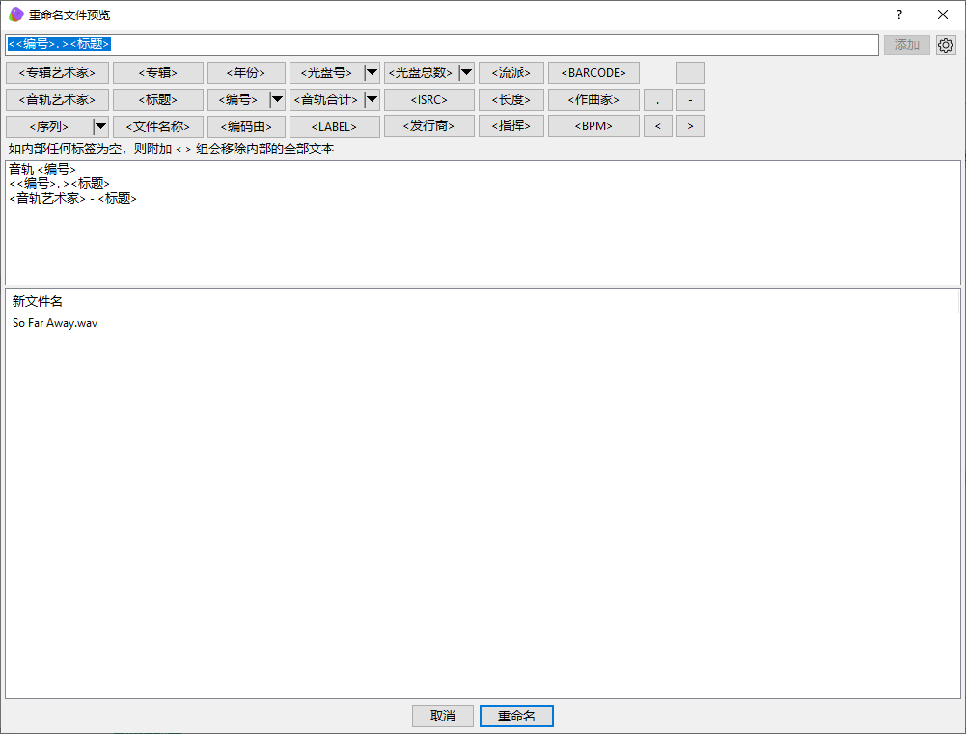966x734 pixels.
Task: Open the settings gear next to 添加
Action: 946,45
